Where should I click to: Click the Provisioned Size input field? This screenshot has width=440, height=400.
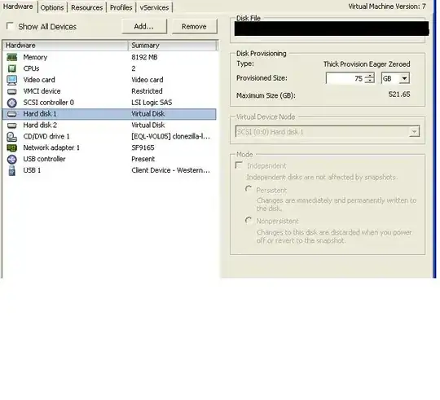(345, 78)
